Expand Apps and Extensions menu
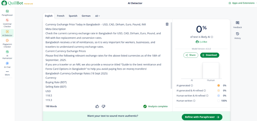 pos(243,3)
